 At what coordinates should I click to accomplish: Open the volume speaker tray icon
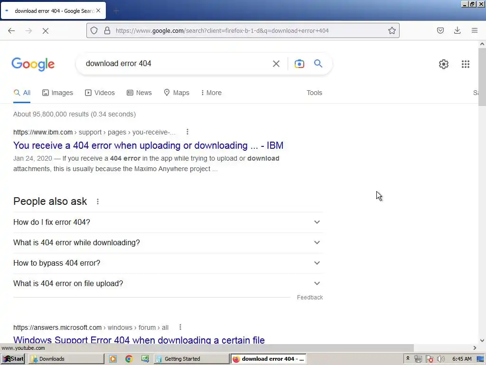[440, 359]
